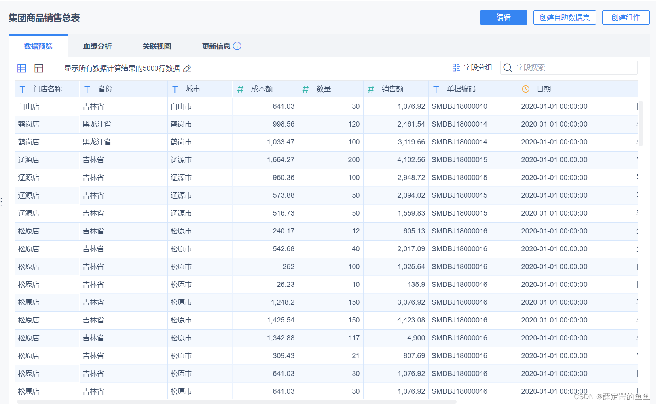Image resolution: width=656 pixels, height=404 pixels.
Task: Click the 26.23 cost cell
Action: 265,285
